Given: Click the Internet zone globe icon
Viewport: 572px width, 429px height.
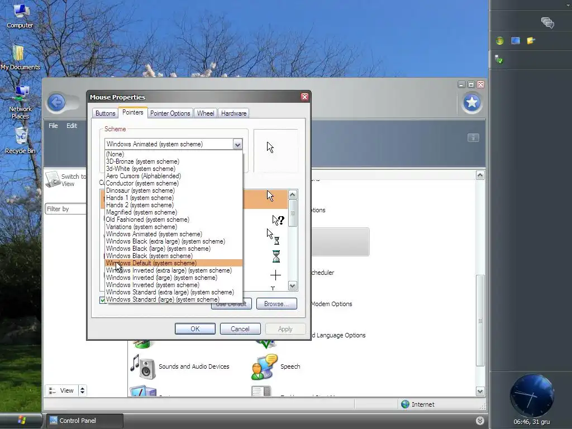Looking at the screenshot, I should click(x=405, y=404).
